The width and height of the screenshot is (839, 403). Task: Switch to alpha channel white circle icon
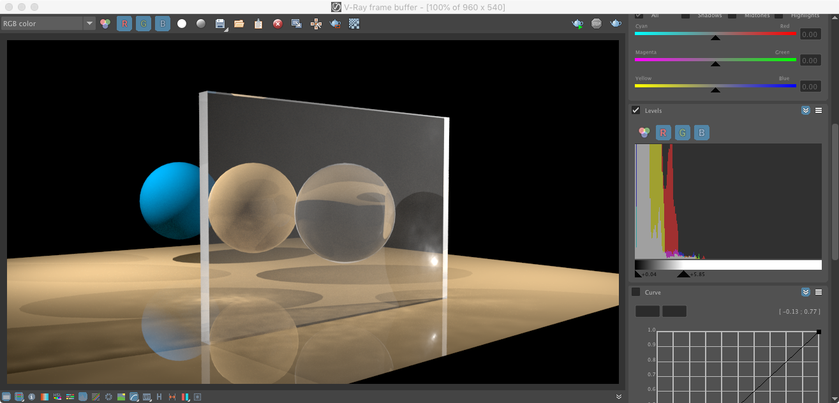click(182, 24)
